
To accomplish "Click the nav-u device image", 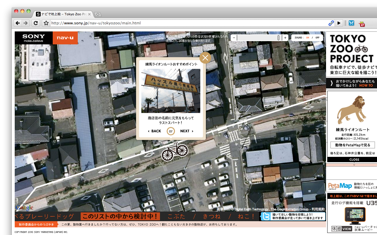I will pyautogui.click(x=355, y=216).
